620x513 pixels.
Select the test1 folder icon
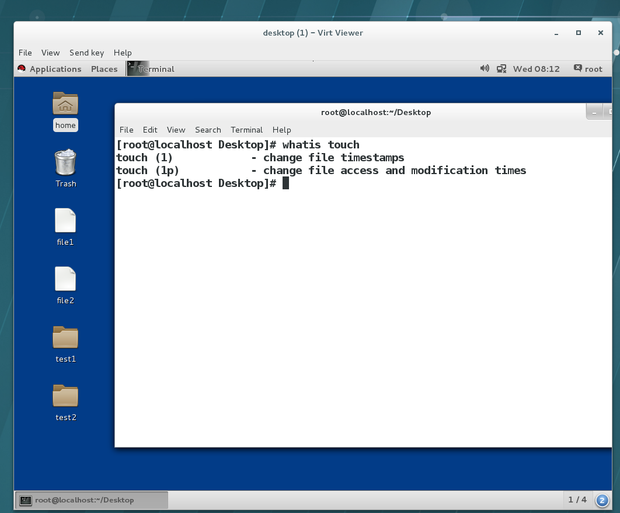[x=65, y=337]
